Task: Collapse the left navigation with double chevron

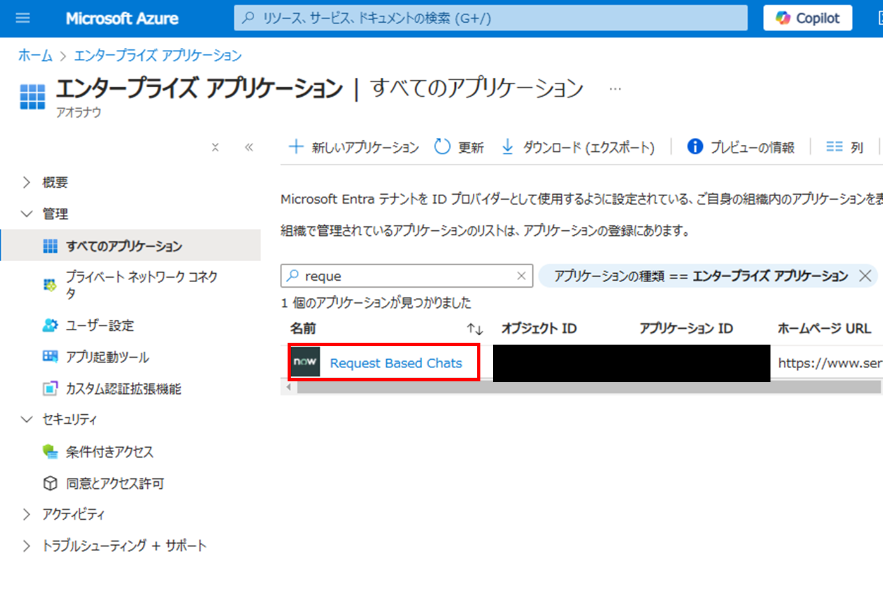Action: 249,147
